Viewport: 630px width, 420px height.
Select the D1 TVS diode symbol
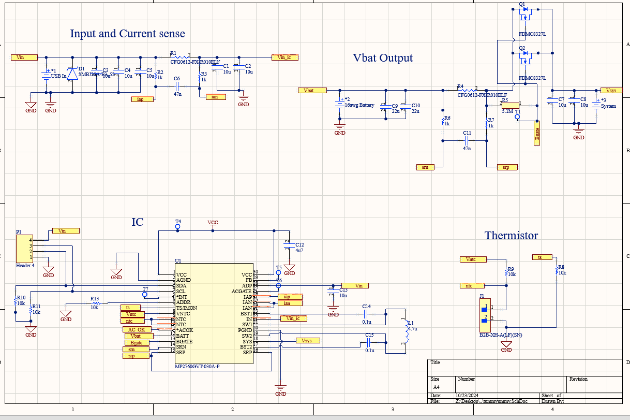click(72, 74)
